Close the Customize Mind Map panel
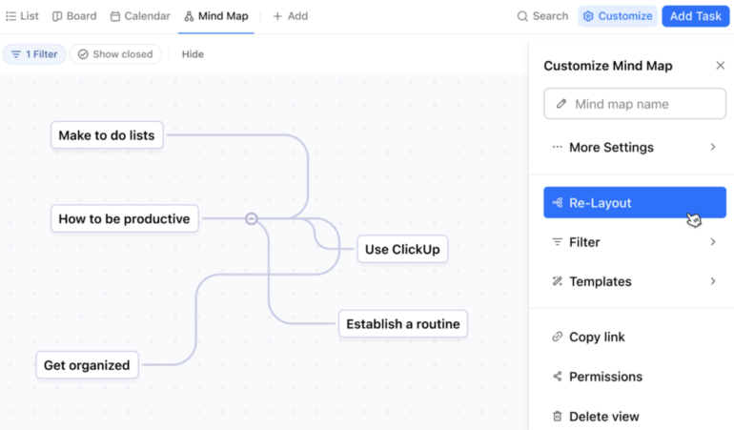 pos(720,66)
